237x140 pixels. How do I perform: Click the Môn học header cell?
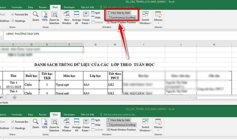coord(69,76)
